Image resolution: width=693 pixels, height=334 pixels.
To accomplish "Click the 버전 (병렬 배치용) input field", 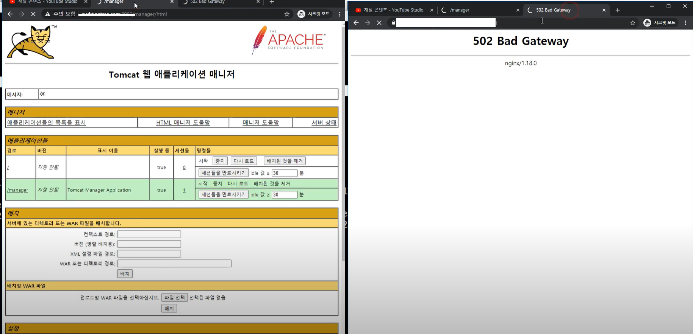I will [x=149, y=244].
